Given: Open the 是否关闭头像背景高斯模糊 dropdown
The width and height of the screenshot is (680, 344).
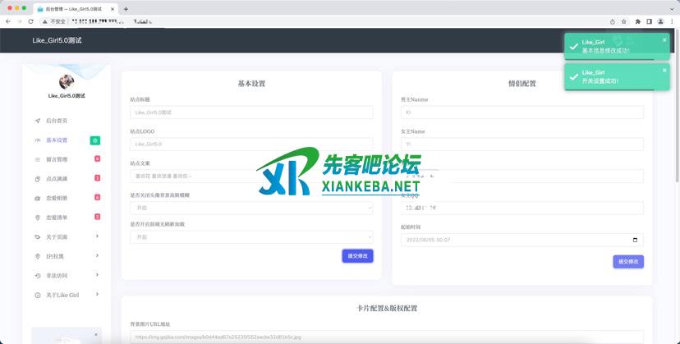Looking at the screenshot, I should (251, 209).
